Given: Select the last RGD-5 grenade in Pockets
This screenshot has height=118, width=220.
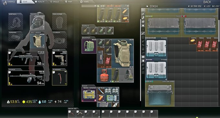Looking at the screenshot, I should pyautogui.click(x=110, y=31).
